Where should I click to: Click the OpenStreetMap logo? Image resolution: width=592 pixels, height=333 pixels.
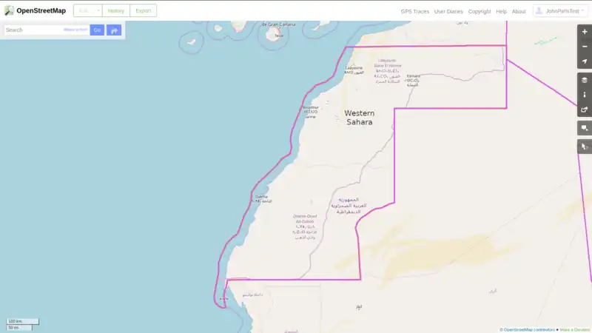tap(35, 11)
